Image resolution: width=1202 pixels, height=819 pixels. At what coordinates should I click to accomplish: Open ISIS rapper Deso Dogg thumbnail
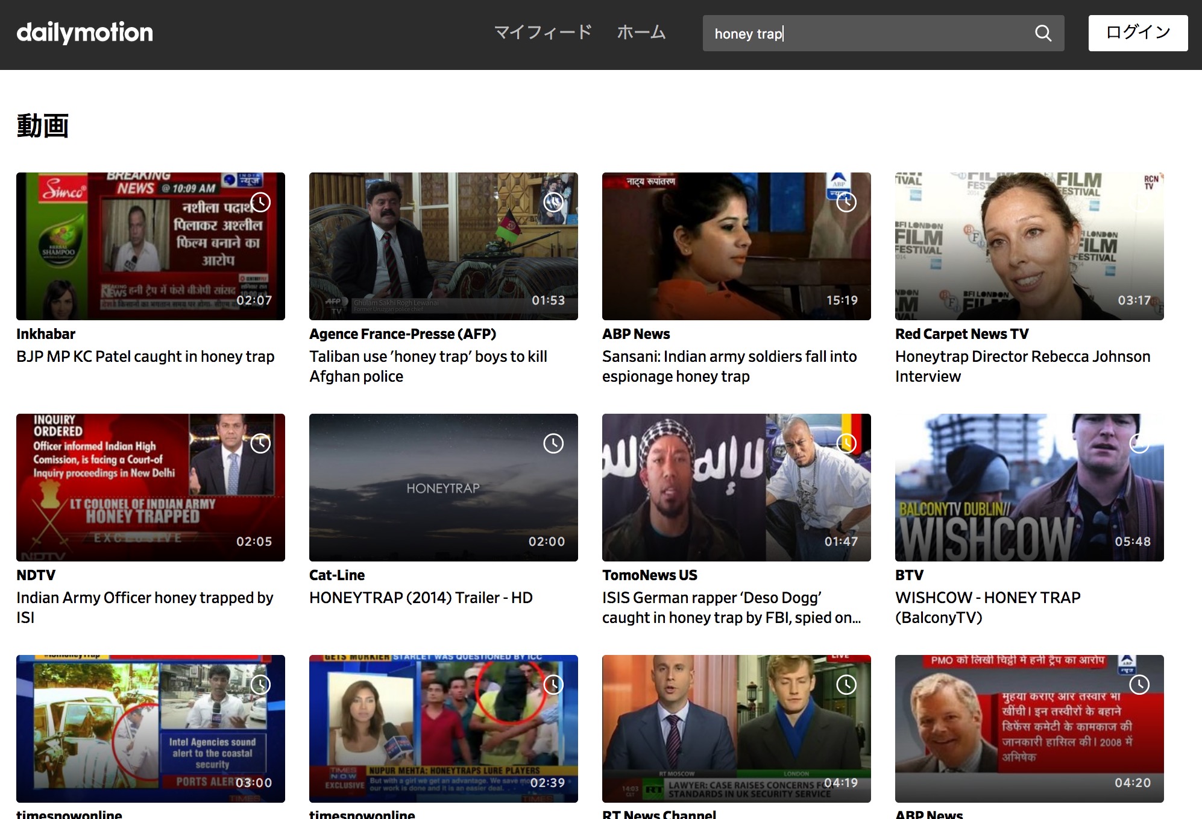tap(737, 487)
